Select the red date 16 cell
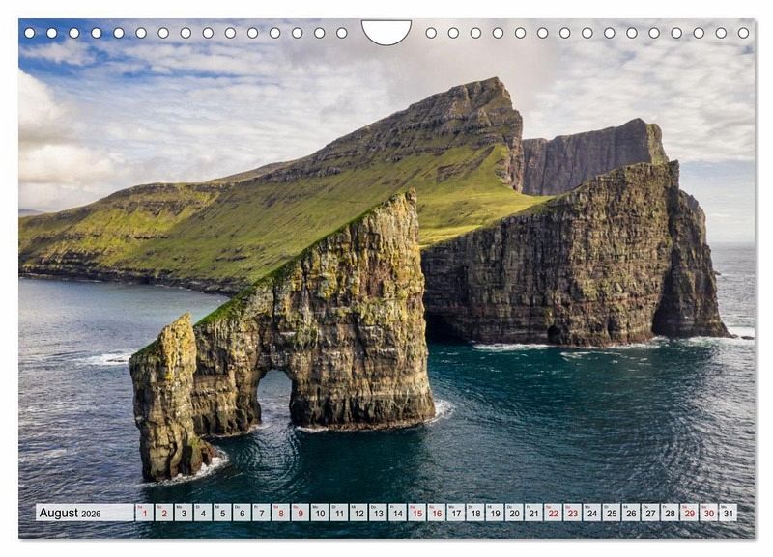 click(437, 513)
